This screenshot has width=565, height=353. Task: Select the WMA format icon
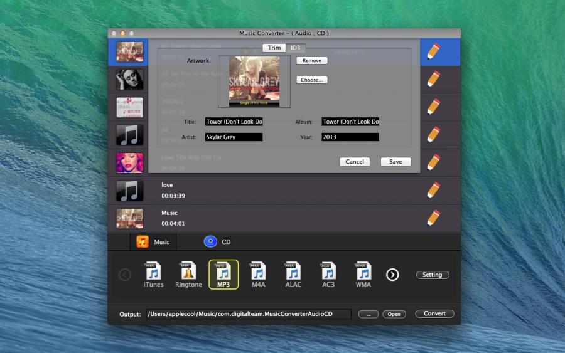coord(363,271)
